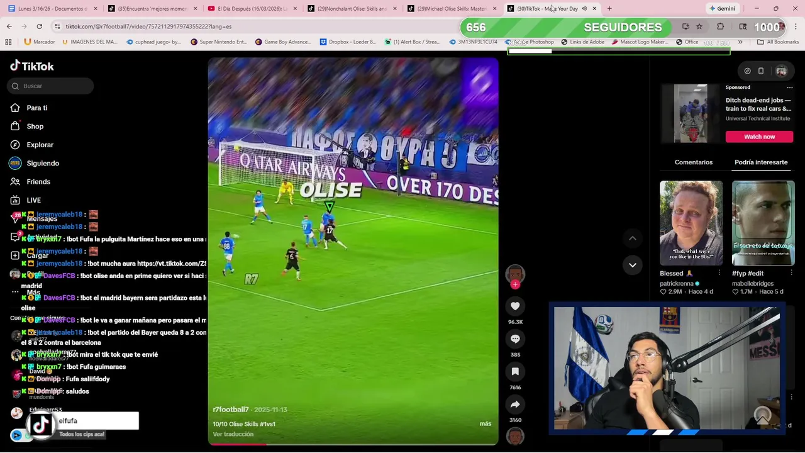Screen dimensions: 805x453
Task: Click the get-coins icon in top pill
Action: (x=747, y=71)
